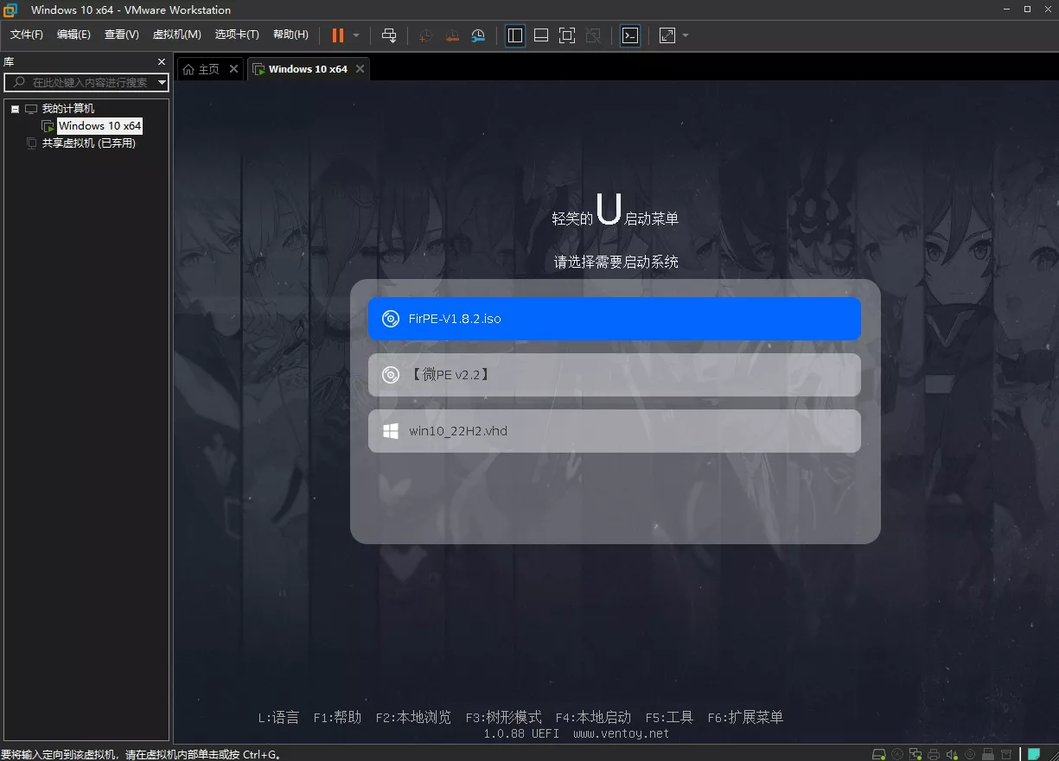The width and height of the screenshot is (1059, 761).
Task: Click the F6:扩展菜单 footer option
Action: pyautogui.click(x=745, y=717)
